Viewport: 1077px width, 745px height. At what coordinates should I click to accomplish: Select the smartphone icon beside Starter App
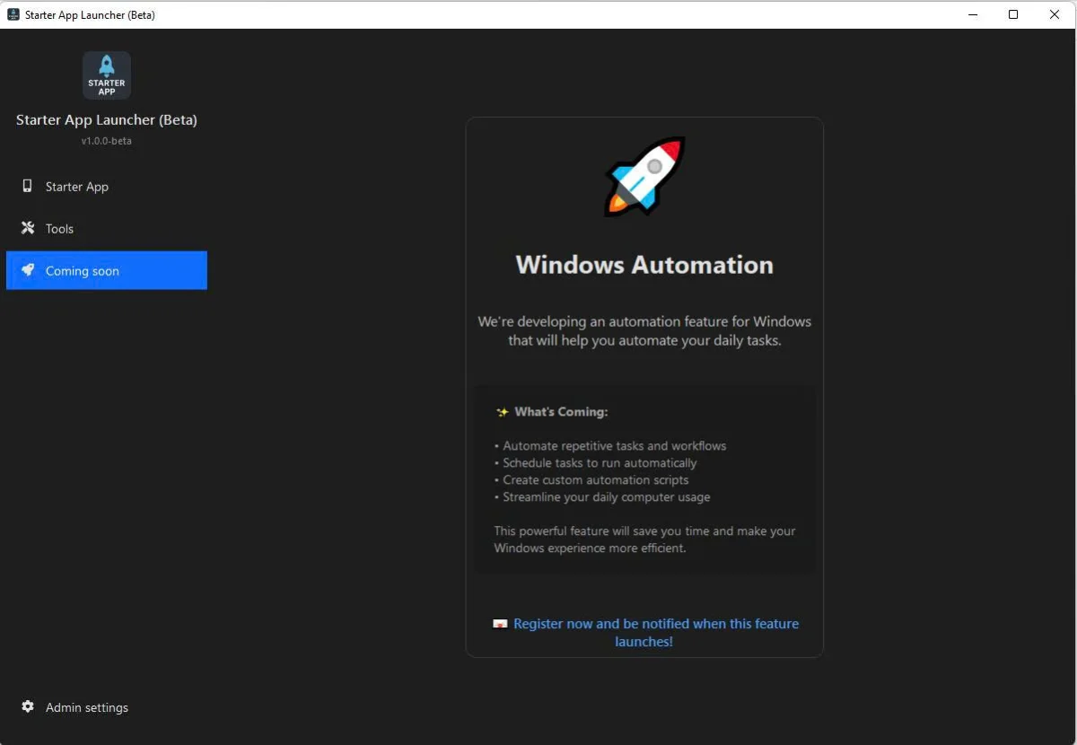coord(28,186)
